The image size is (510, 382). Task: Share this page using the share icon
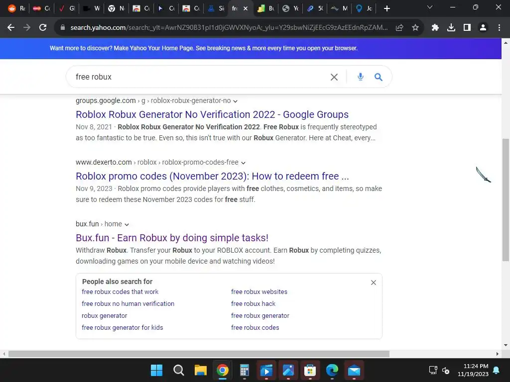point(399,28)
